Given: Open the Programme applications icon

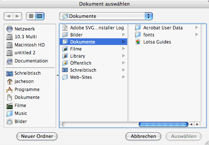Looking at the screenshot, I should (10, 90).
